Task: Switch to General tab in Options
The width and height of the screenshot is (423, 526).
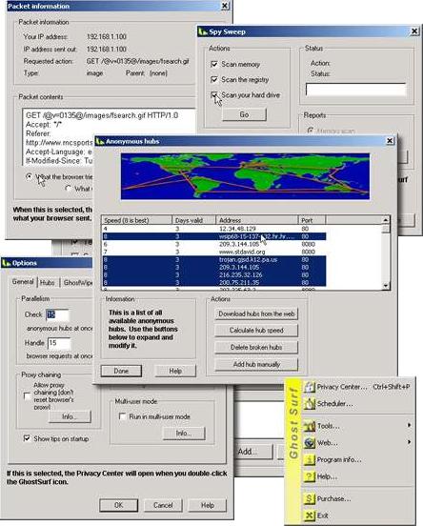Action: coord(23,282)
